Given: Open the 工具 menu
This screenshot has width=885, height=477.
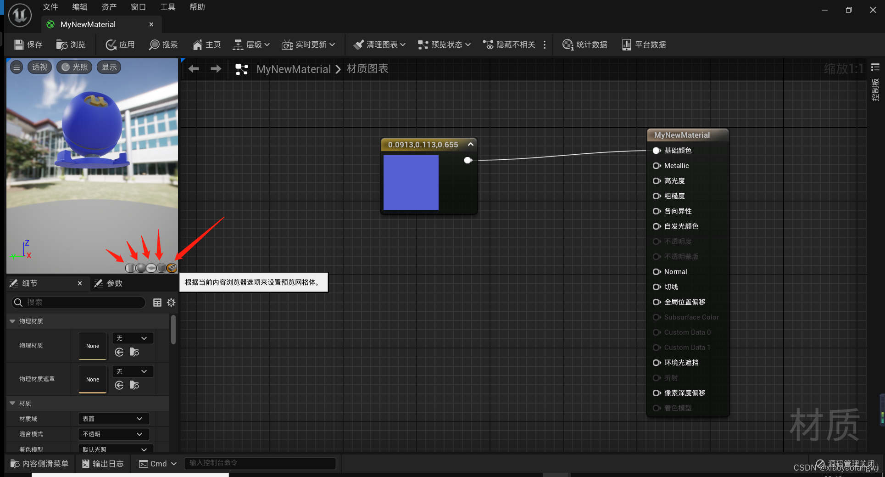Looking at the screenshot, I should click(x=168, y=7).
